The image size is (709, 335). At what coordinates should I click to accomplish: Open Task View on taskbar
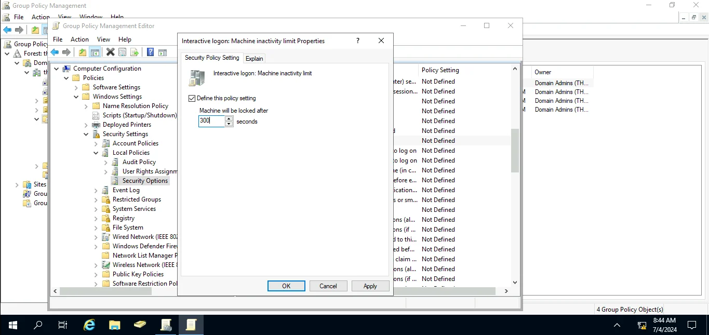(x=63, y=325)
